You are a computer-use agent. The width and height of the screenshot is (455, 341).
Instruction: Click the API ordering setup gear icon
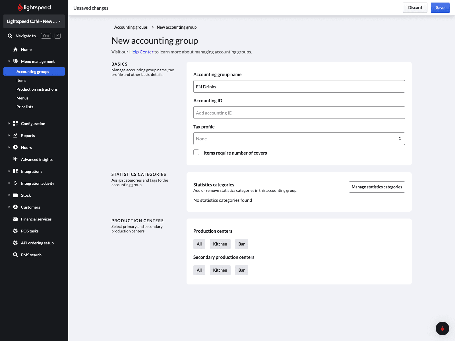point(15,243)
